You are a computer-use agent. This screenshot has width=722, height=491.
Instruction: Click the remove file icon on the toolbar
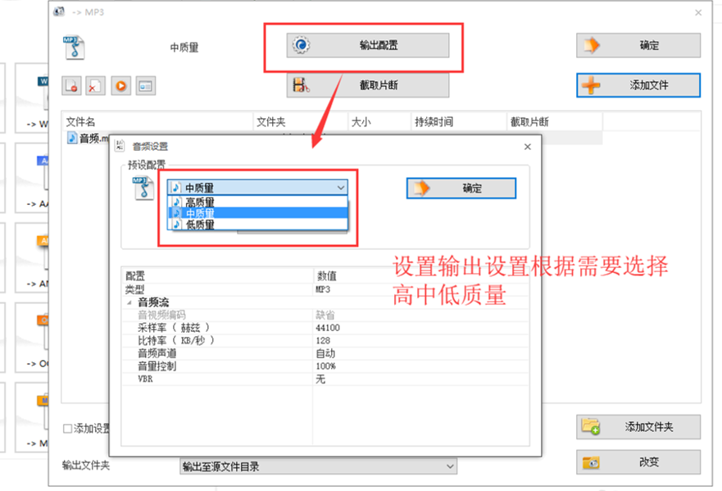(71, 85)
